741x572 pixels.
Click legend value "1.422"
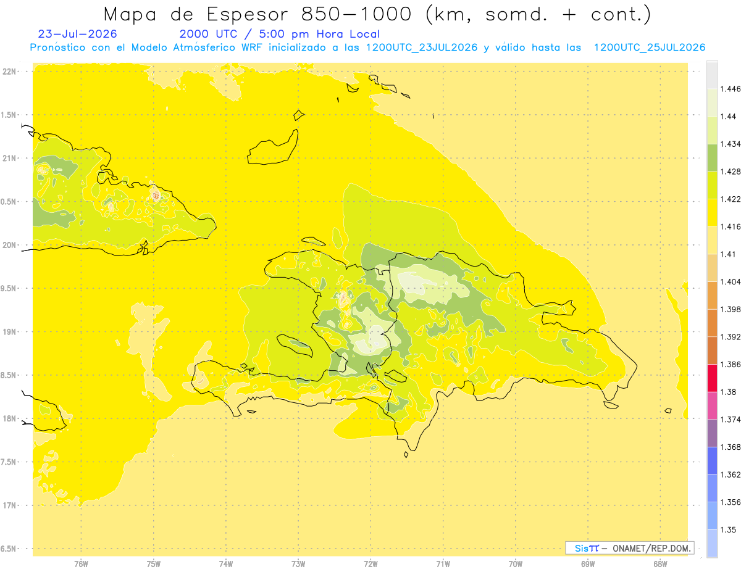point(731,199)
